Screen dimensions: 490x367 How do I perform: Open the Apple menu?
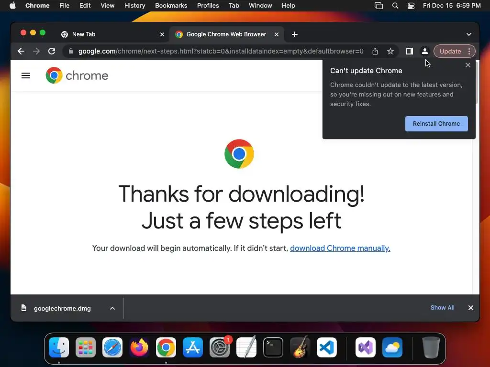pos(12,6)
